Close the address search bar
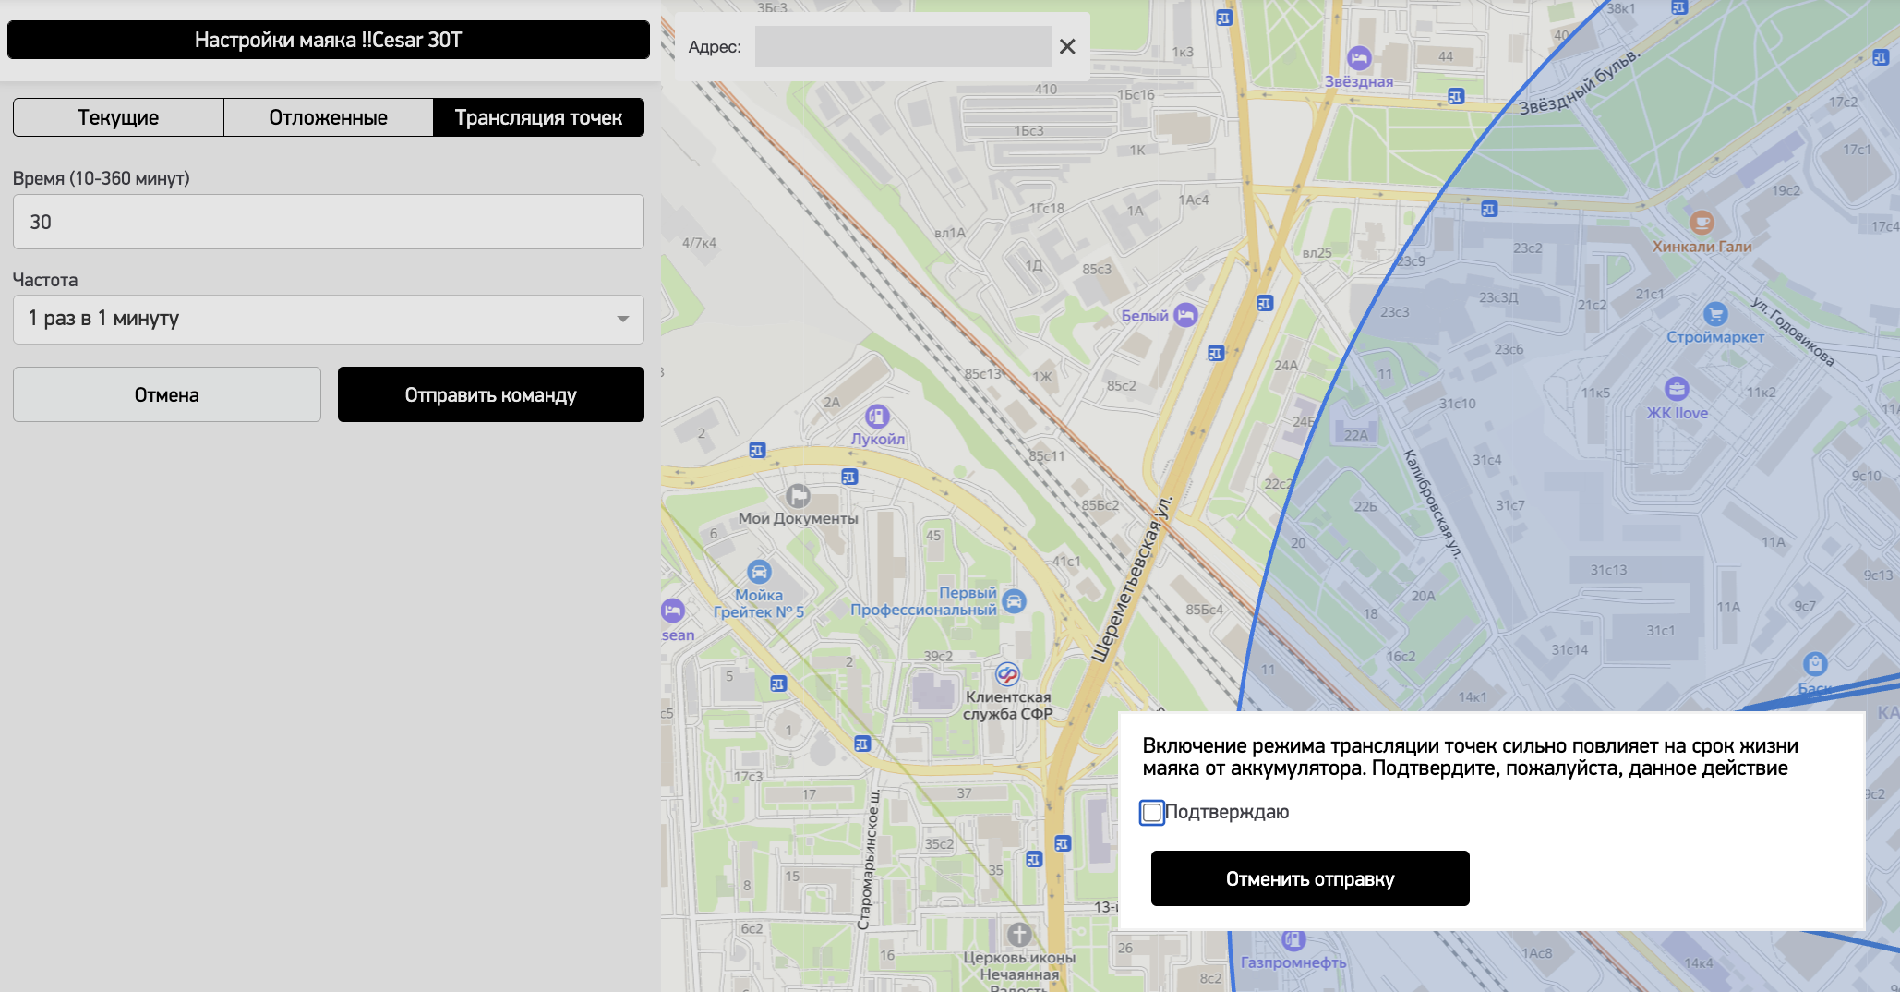 1067,46
